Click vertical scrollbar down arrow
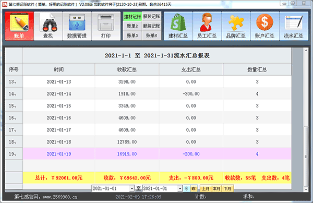313x203 pixels. coord(306,189)
